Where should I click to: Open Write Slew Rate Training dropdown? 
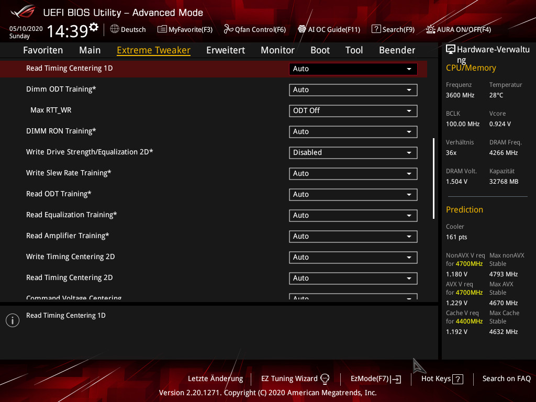click(x=353, y=174)
